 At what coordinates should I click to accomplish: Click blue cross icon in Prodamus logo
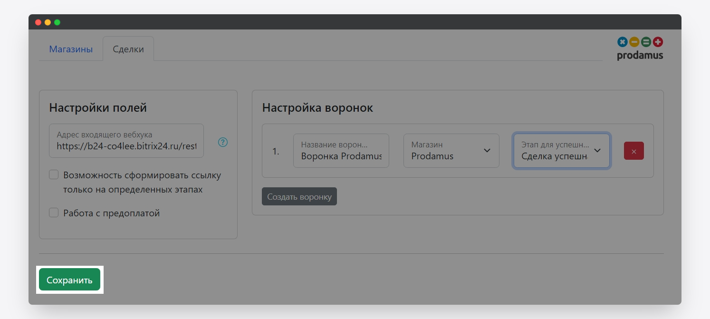pos(622,42)
